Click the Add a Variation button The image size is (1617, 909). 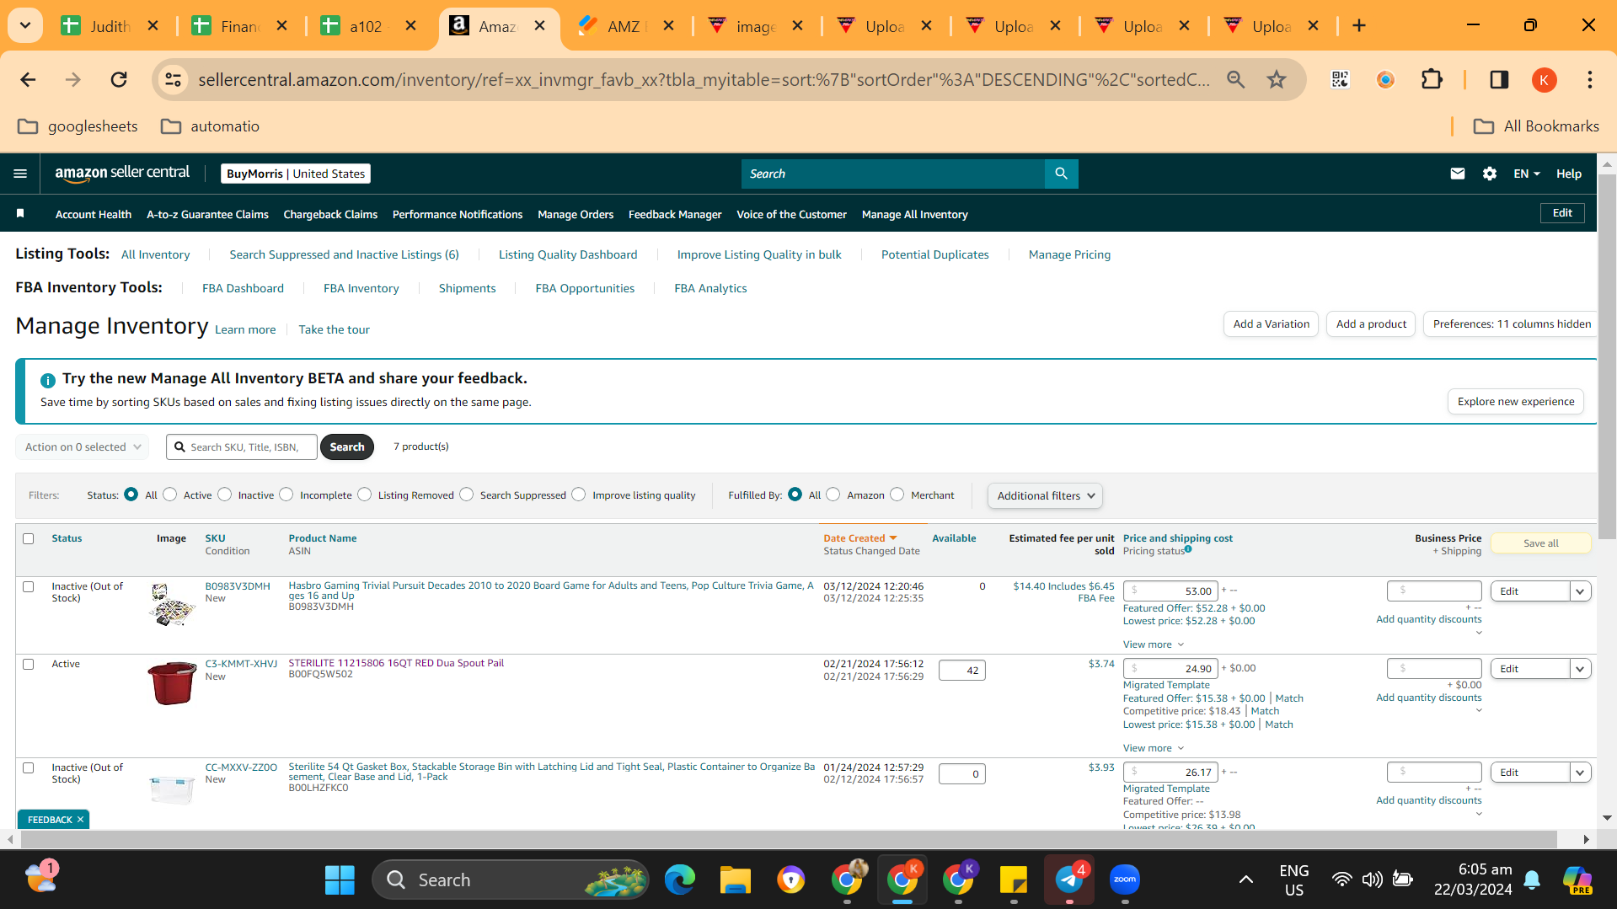click(x=1271, y=324)
